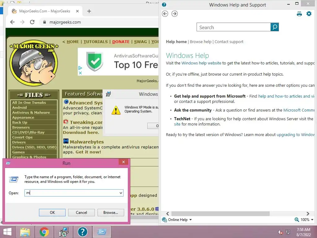The image size is (317, 238).
Task: Click the Download here link
Action: (x=81, y=133)
